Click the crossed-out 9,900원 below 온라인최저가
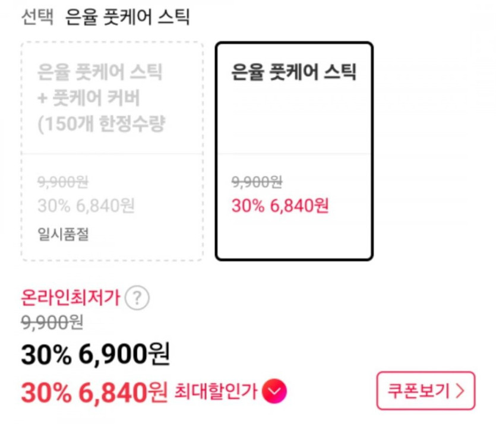This screenshot has height=430, width=496. tap(52, 322)
